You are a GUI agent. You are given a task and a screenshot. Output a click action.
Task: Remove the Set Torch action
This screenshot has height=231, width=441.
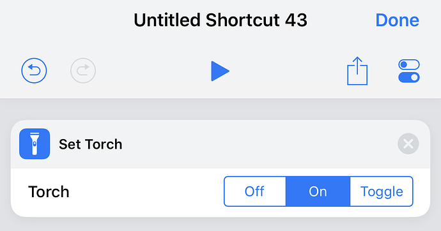408,144
